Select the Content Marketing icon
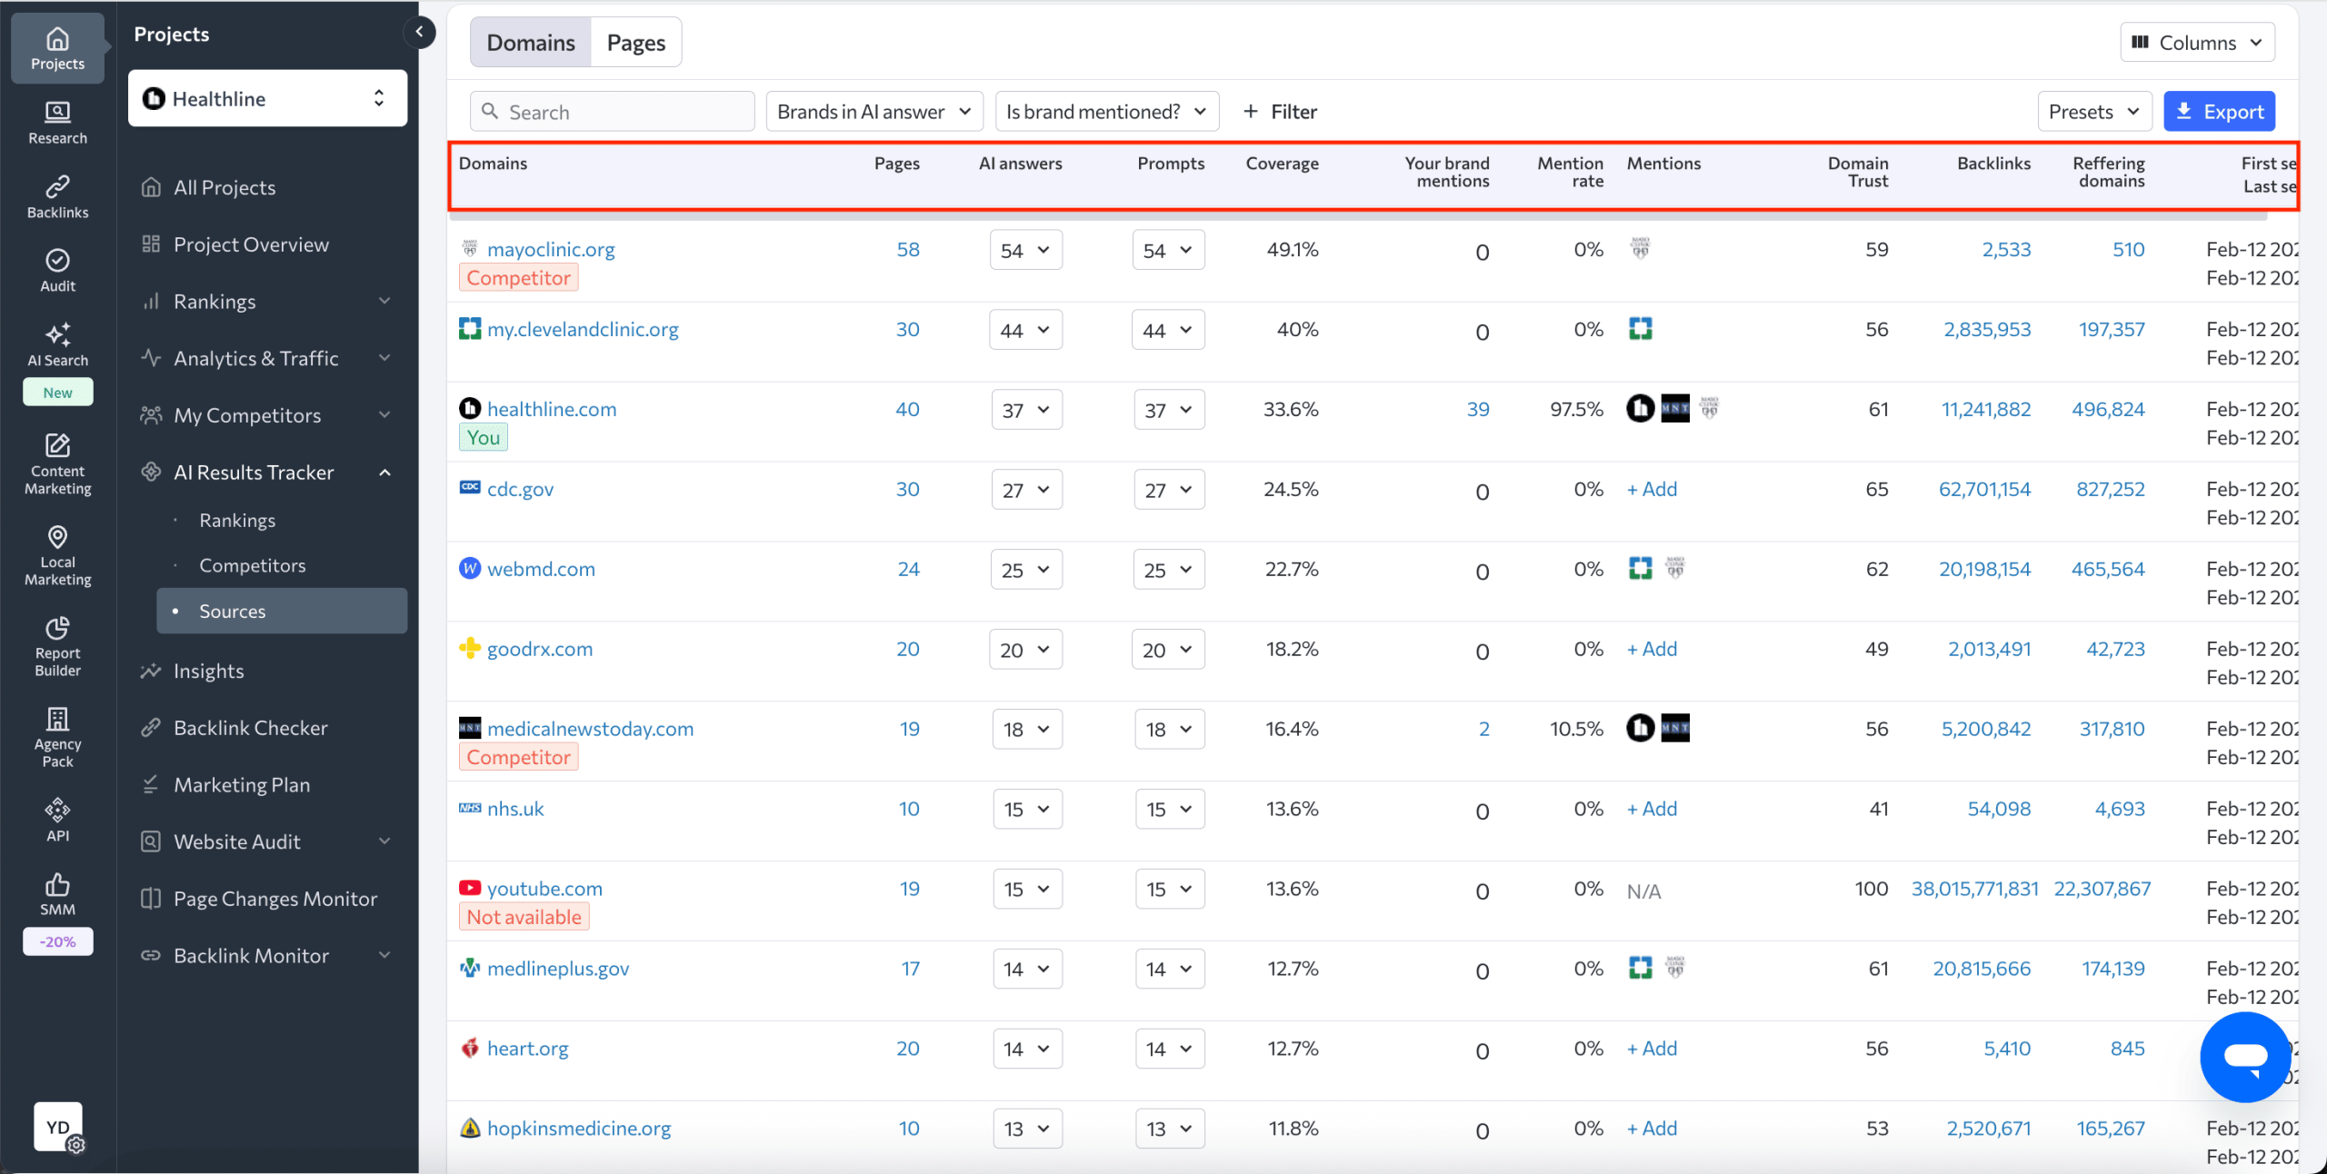This screenshot has height=1174, width=2327. point(56,463)
